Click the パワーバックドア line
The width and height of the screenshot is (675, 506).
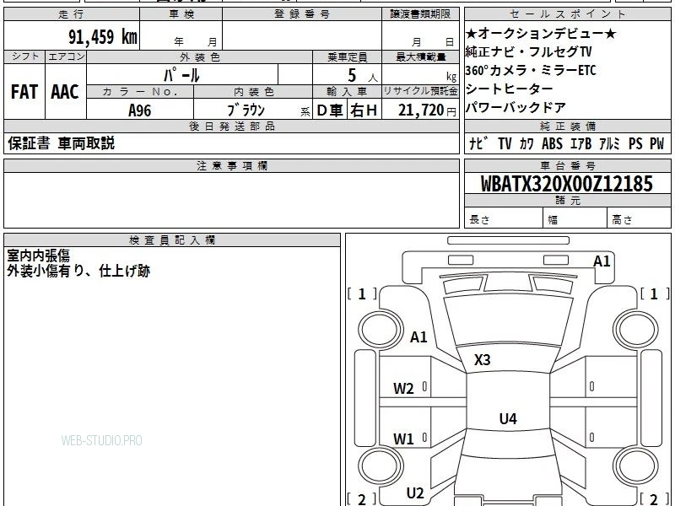click(x=516, y=108)
